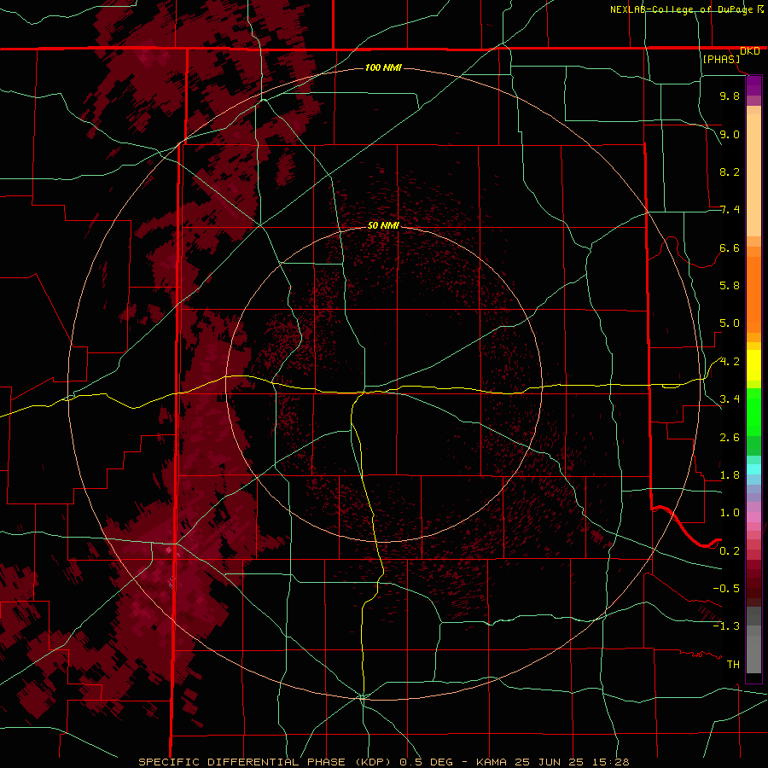Click the 100 NMI range ring label
This screenshot has height=768, width=768.
coord(383,67)
